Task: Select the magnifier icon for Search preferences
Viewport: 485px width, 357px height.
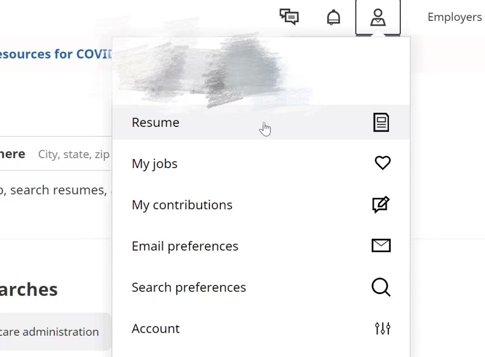Action: (x=382, y=287)
